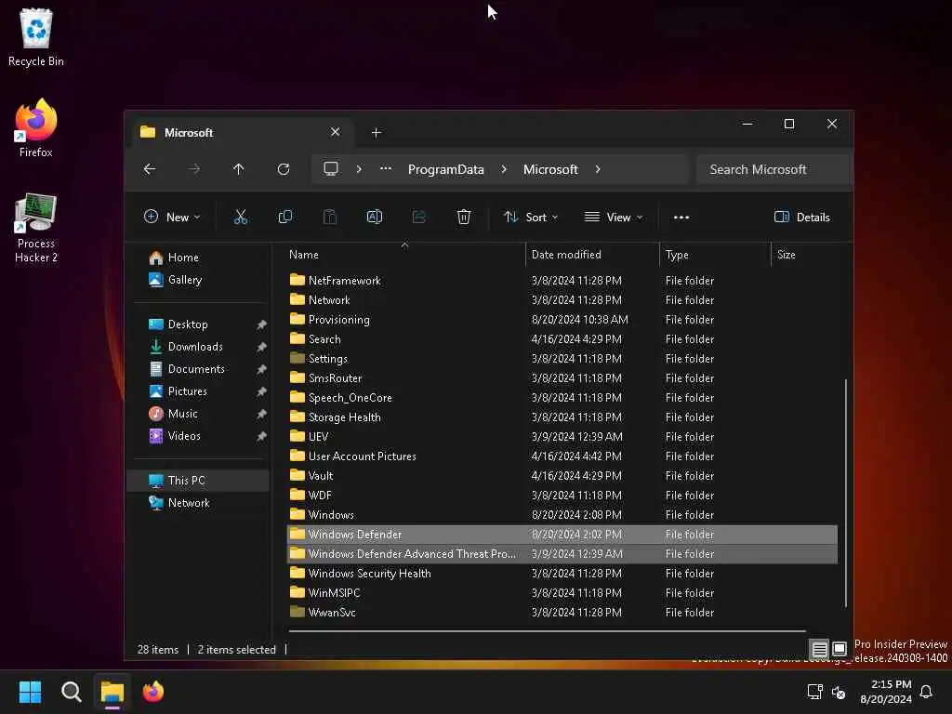Expand the chevron after Microsoft breadcrumb
952x714 pixels.
tap(598, 169)
